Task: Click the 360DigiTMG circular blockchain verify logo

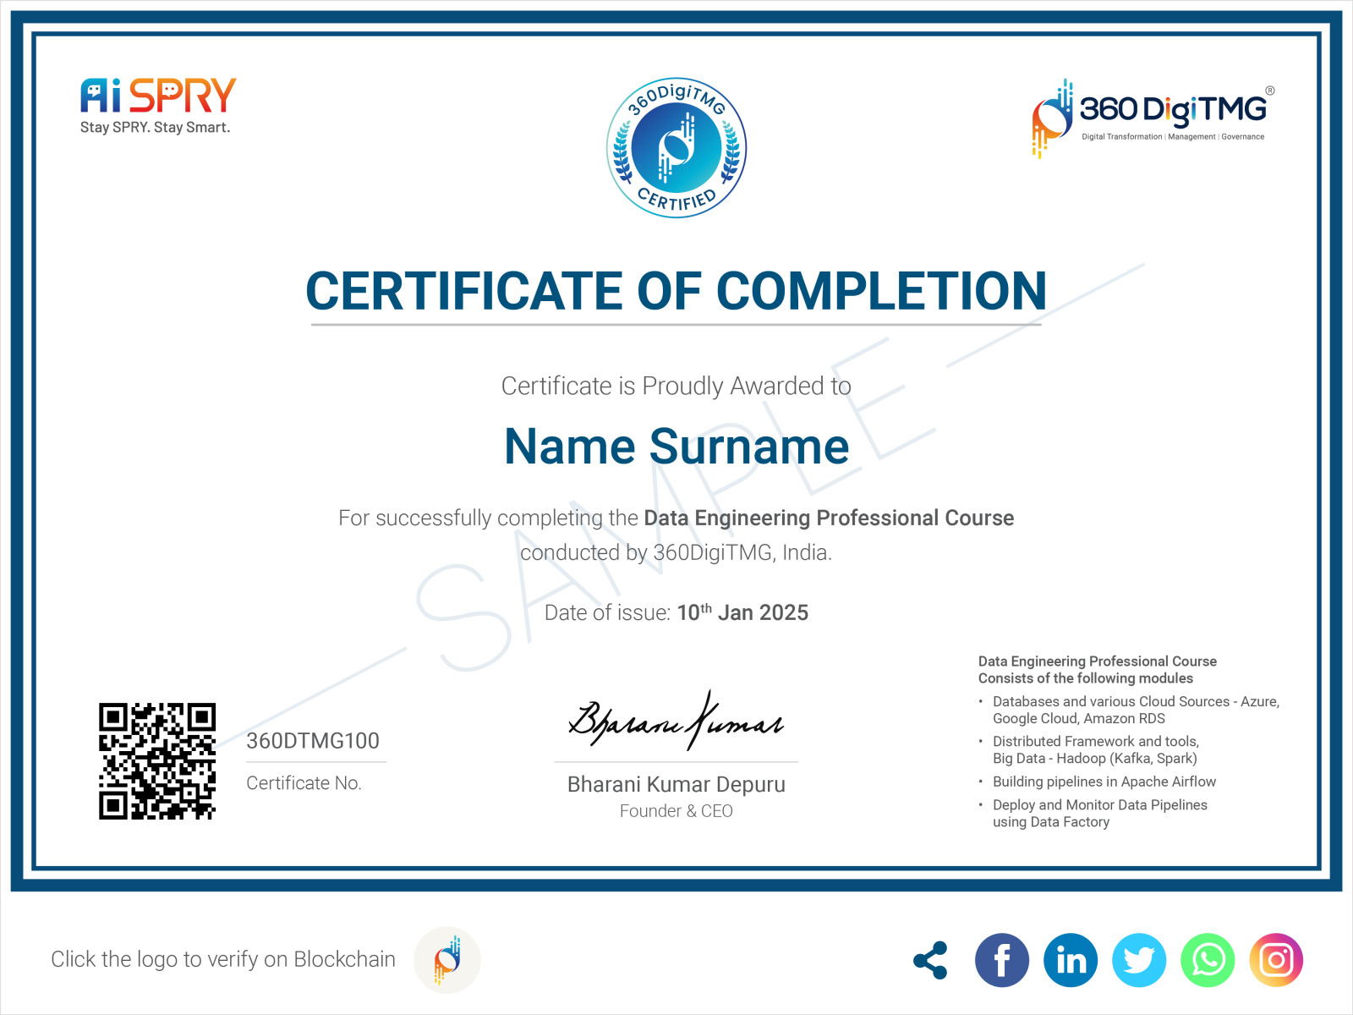Action: pyautogui.click(x=446, y=959)
